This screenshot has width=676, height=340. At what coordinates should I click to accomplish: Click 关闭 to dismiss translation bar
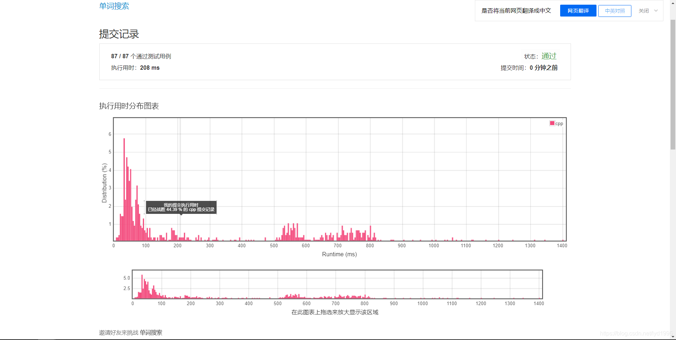point(644,11)
